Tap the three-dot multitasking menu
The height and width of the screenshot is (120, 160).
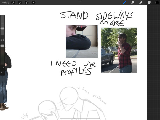80,1
